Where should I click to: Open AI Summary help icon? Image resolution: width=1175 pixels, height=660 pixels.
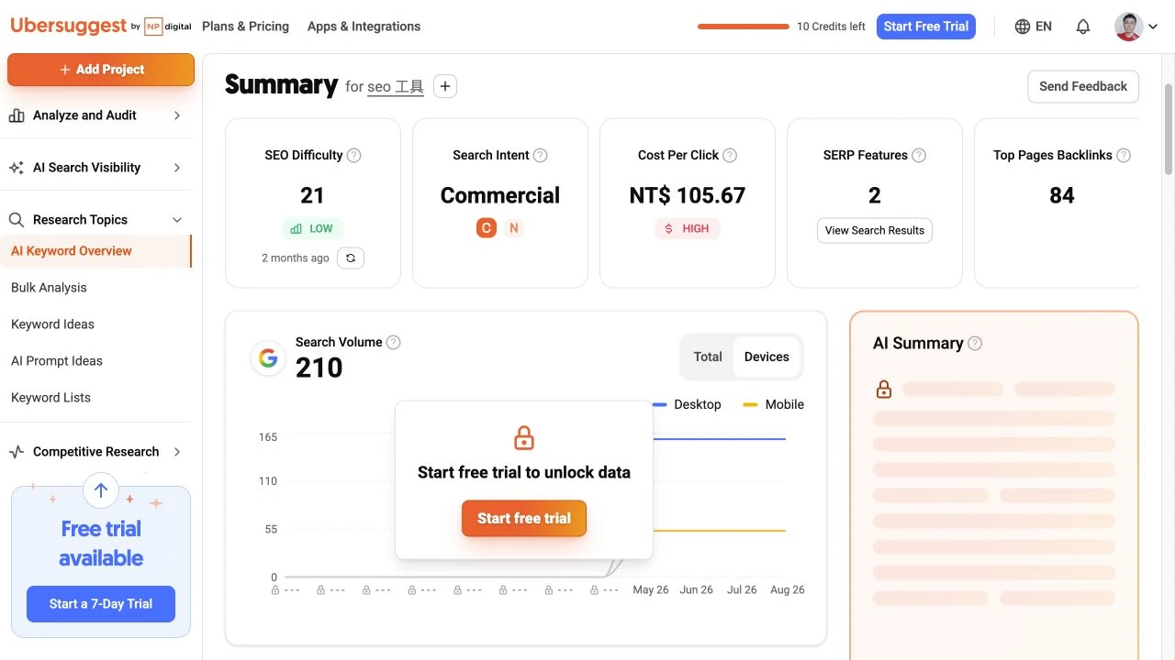click(975, 343)
